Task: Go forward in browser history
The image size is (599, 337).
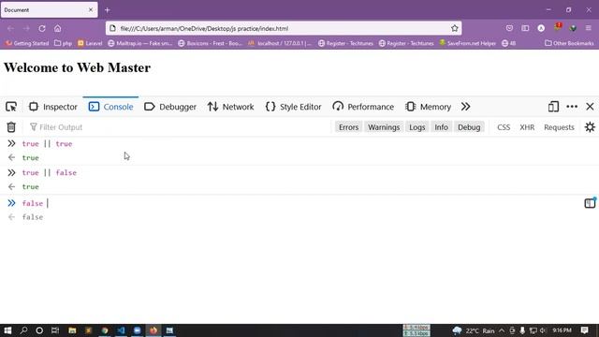Action: click(x=26, y=28)
